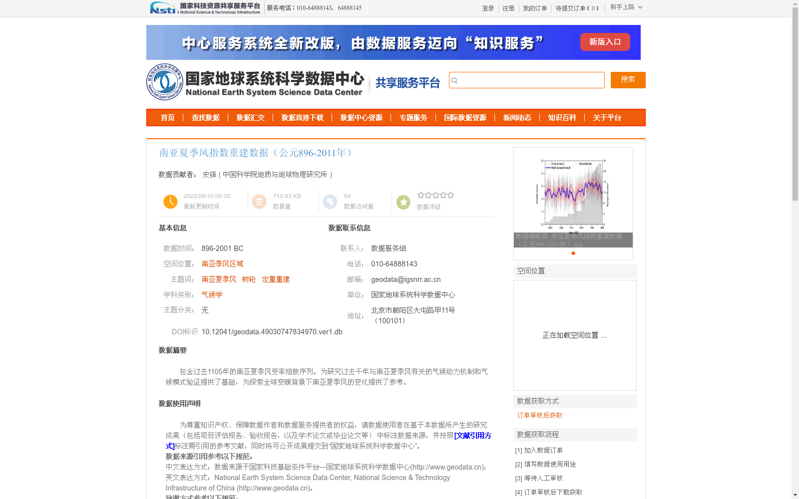
Task: Open the 首页 menu item
Action: (x=168, y=118)
